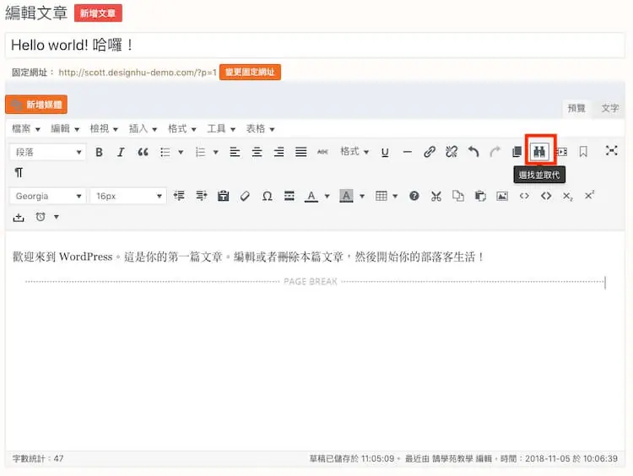Expand the numbered list style arrow
This screenshot has width=633, height=476.
pos(216,152)
